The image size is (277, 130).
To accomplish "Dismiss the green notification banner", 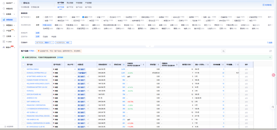I will [x=270, y=57].
